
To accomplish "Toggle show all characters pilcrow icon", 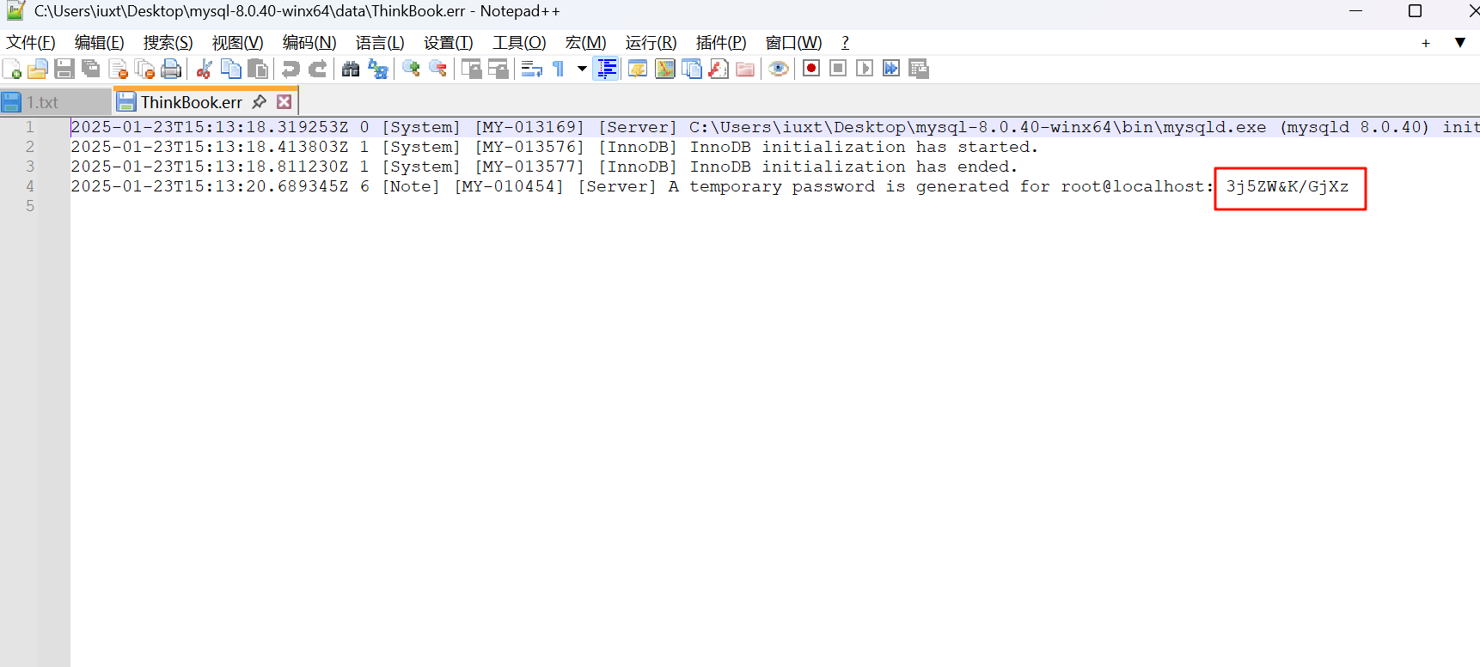I will [558, 70].
